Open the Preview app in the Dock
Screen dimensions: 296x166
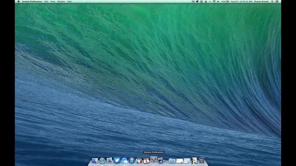(x=110, y=160)
